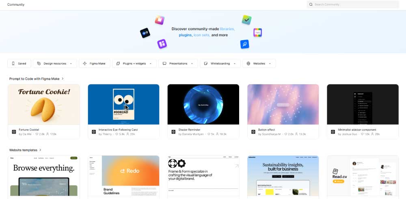Click the Whiteboarding sticky-note icon
The height and width of the screenshot is (199, 406).
click(x=206, y=63)
